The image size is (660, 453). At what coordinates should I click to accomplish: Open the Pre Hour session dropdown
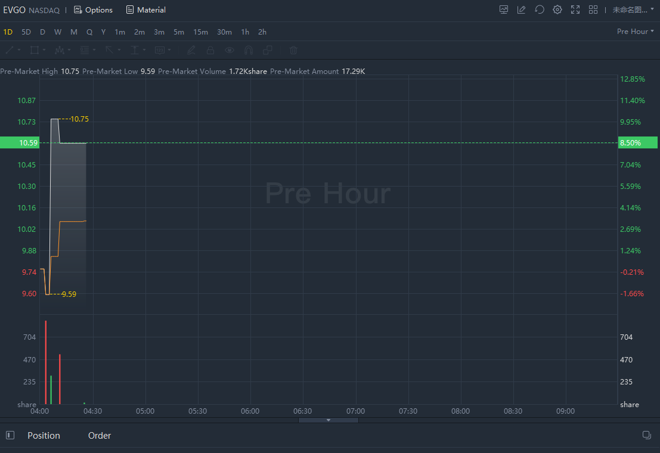[635, 32]
